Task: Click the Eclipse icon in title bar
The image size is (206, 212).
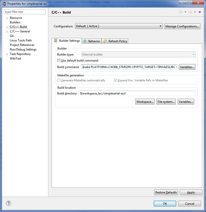Action: (4, 4)
